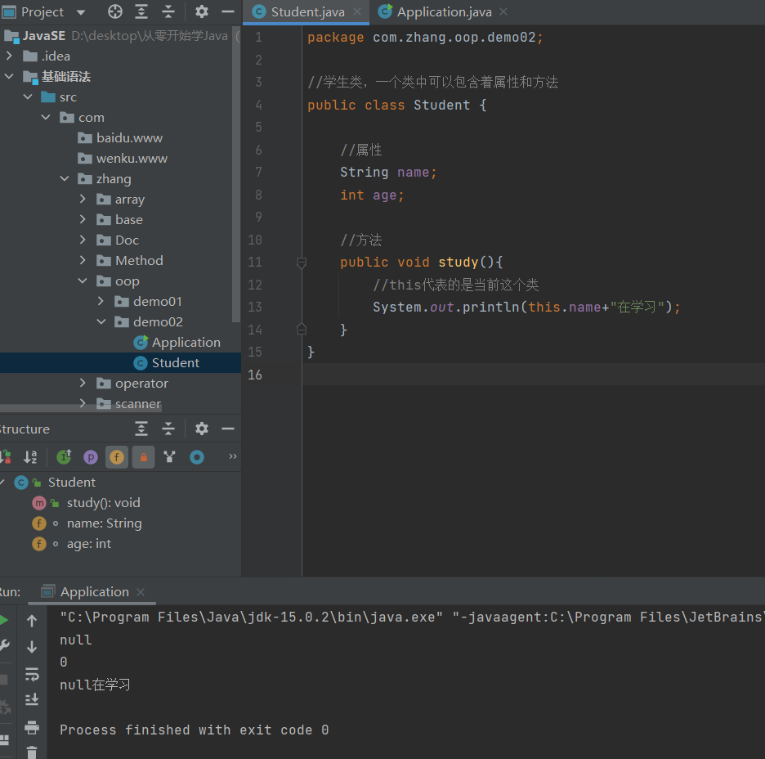Viewport: 765px width, 759px height.
Task: Switch to Application.java editor tab
Action: (444, 11)
